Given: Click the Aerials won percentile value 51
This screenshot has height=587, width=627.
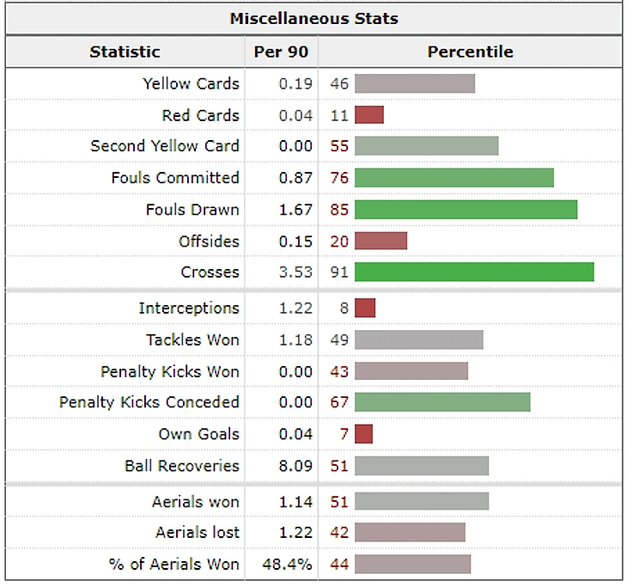Looking at the screenshot, I should coord(339,502).
